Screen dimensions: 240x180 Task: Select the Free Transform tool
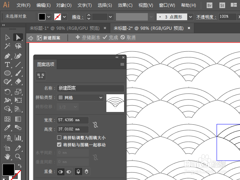point(18,100)
